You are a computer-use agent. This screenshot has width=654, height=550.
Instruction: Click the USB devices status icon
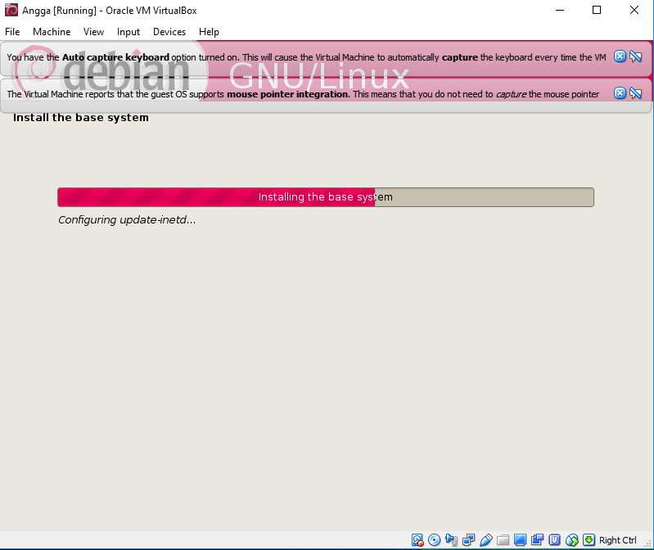[486, 540]
